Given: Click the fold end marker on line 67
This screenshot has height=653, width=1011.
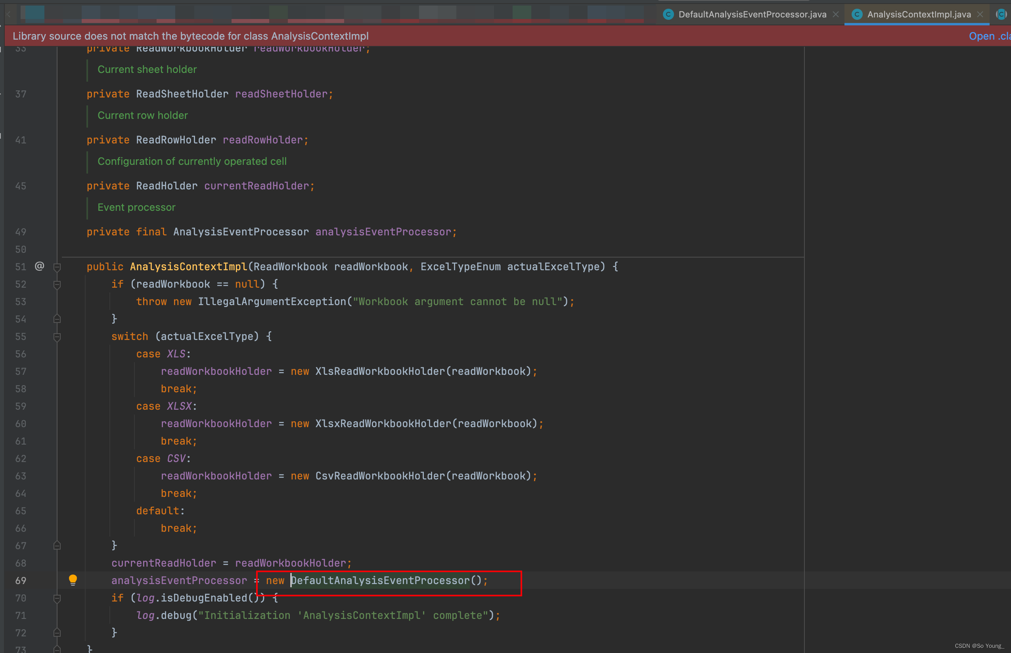Looking at the screenshot, I should click(57, 546).
